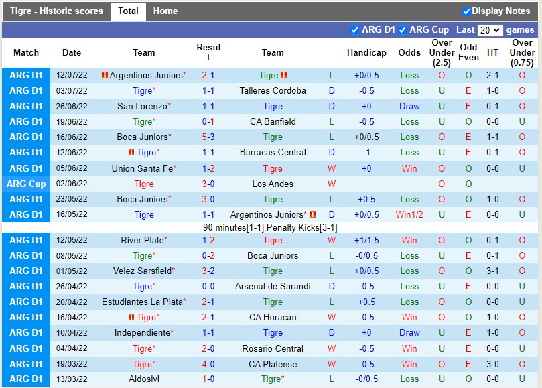Image resolution: width=542 pixels, height=388 pixels.
Task: Select CA Huracan team name
Action: click(273, 318)
